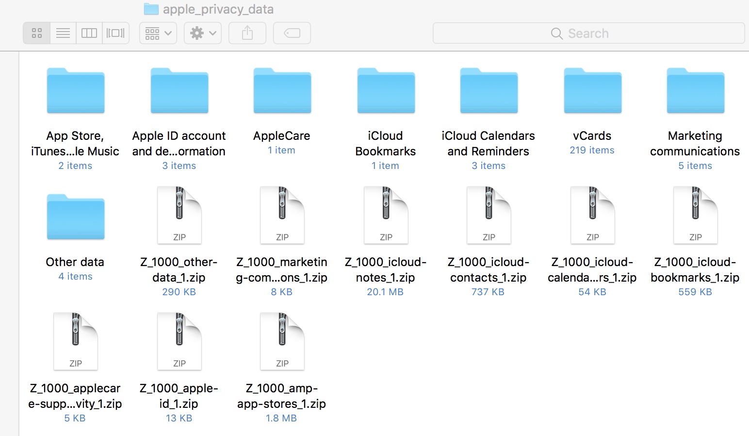Open the Action gear menu

[203, 33]
